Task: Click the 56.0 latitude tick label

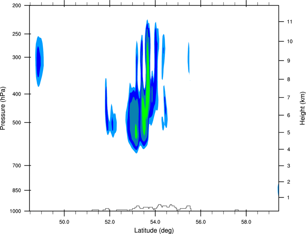Action: tap(201, 222)
